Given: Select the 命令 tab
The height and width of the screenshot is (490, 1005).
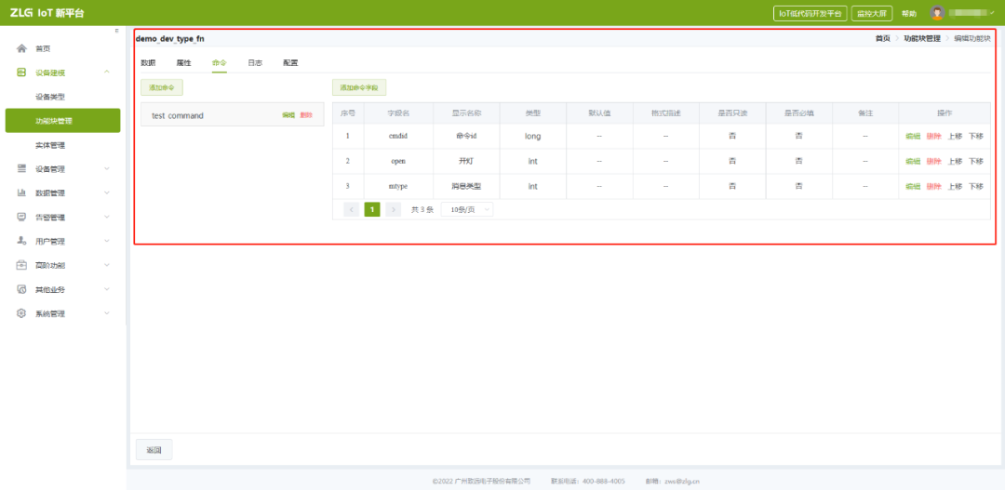Looking at the screenshot, I should coord(220,63).
